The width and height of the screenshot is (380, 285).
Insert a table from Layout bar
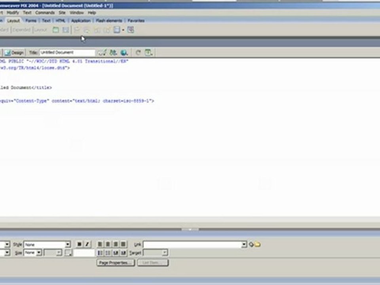coord(56,30)
